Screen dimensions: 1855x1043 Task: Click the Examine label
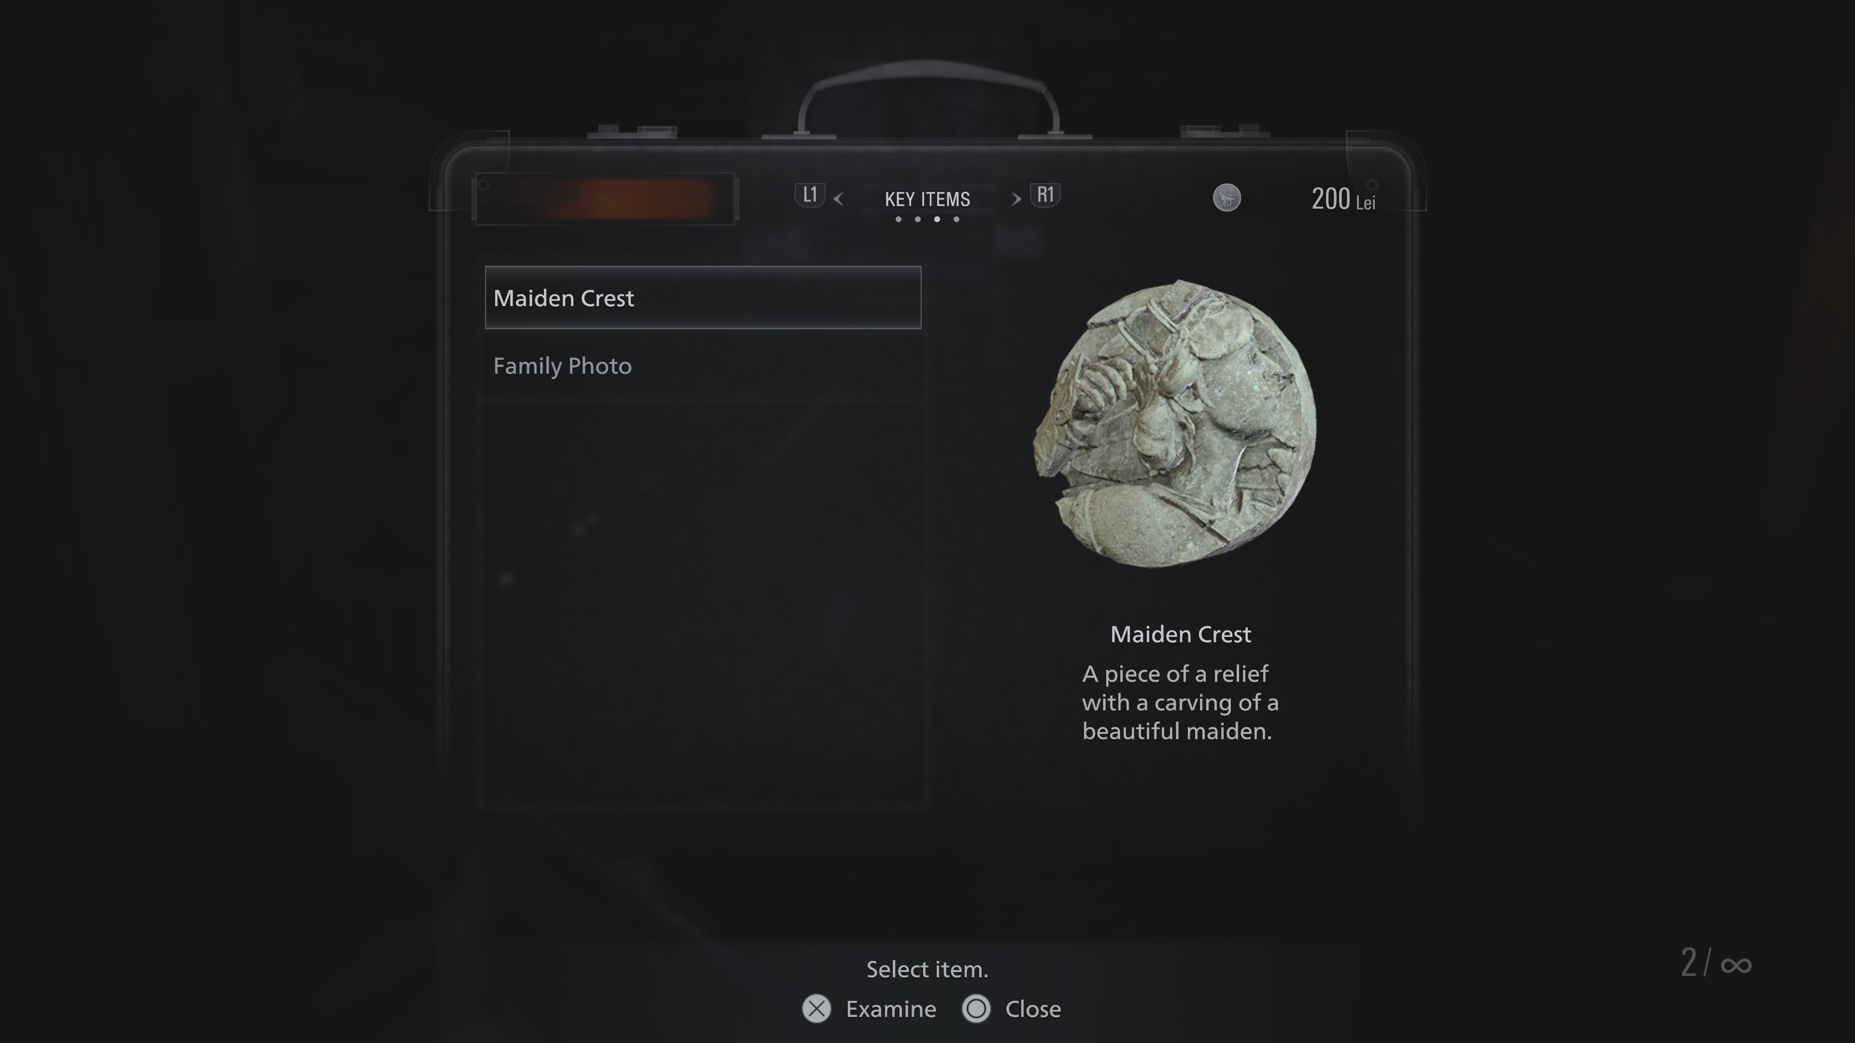tap(891, 1009)
